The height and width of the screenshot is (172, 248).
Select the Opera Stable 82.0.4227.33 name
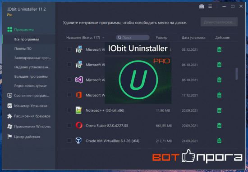(107, 126)
